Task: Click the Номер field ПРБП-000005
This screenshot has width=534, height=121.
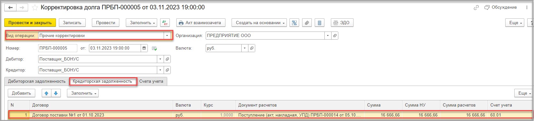Action: coord(58,48)
